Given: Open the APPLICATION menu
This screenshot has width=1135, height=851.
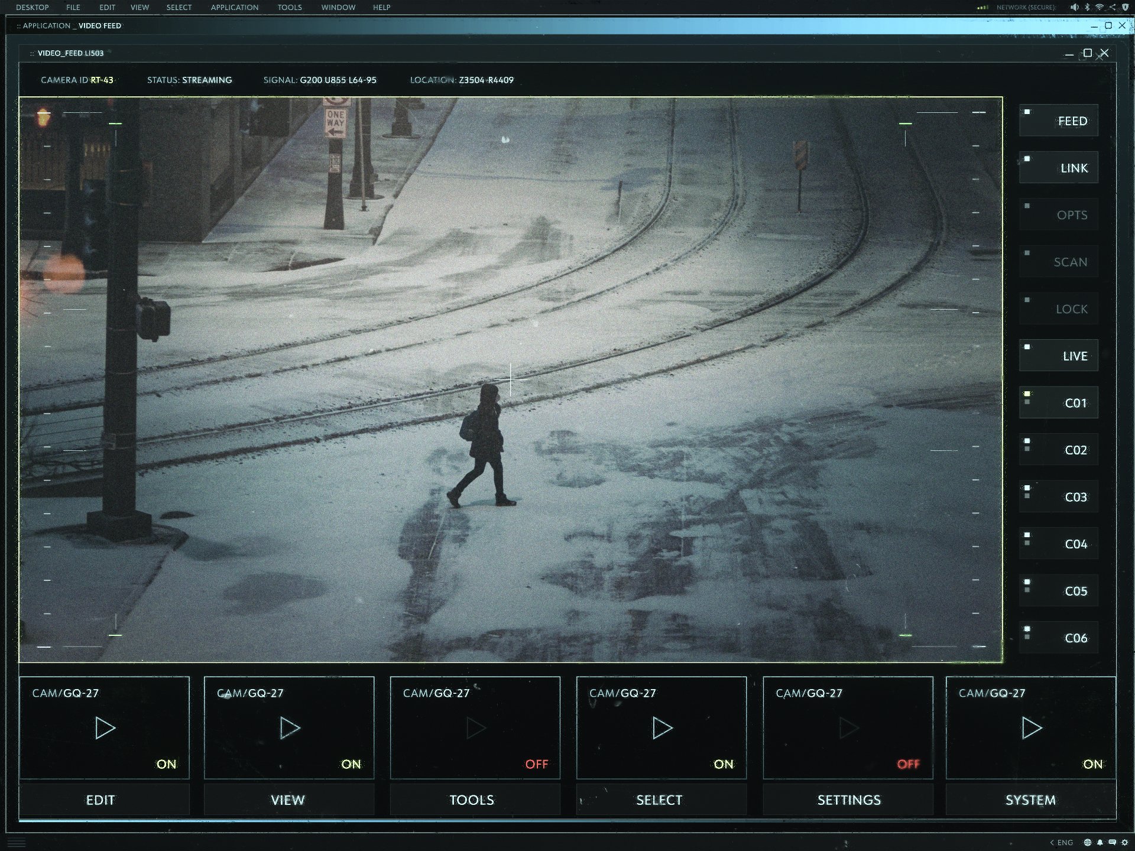Looking at the screenshot, I should (x=234, y=7).
